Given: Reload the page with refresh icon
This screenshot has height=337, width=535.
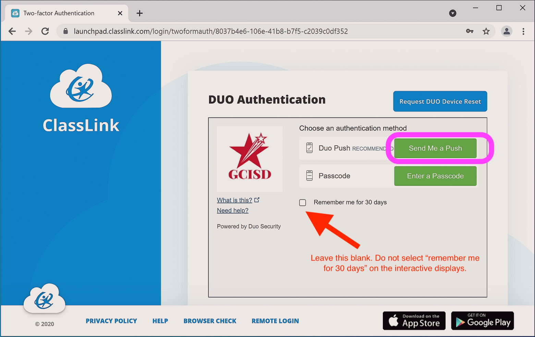Looking at the screenshot, I should tap(45, 31).
